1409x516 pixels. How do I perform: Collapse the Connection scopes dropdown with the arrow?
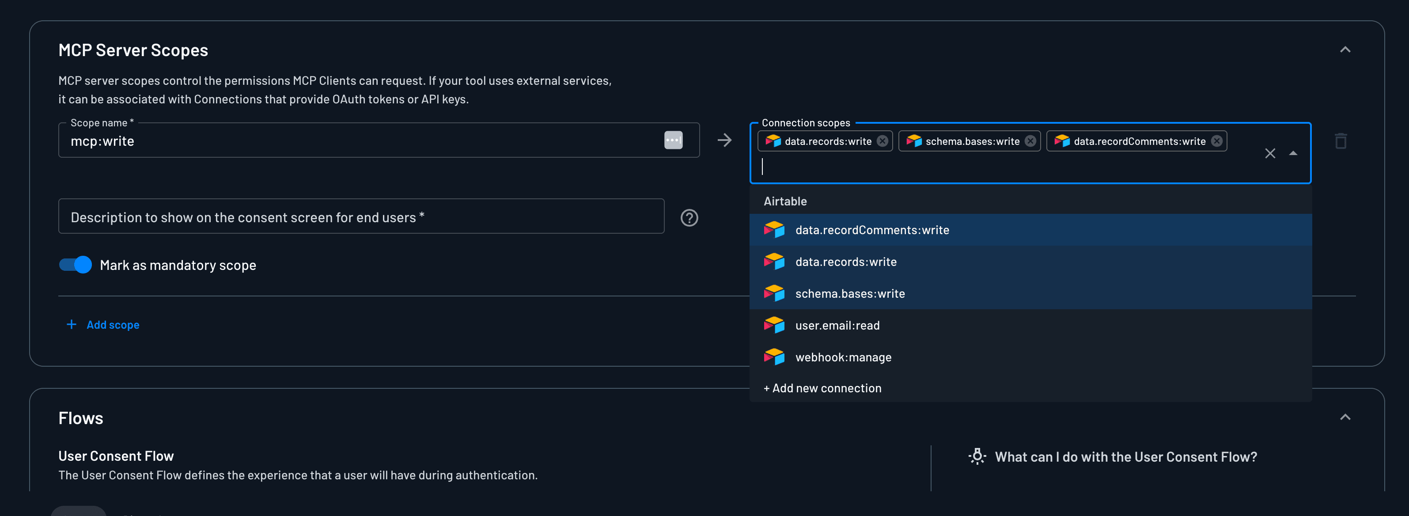tap(1292, 153)
